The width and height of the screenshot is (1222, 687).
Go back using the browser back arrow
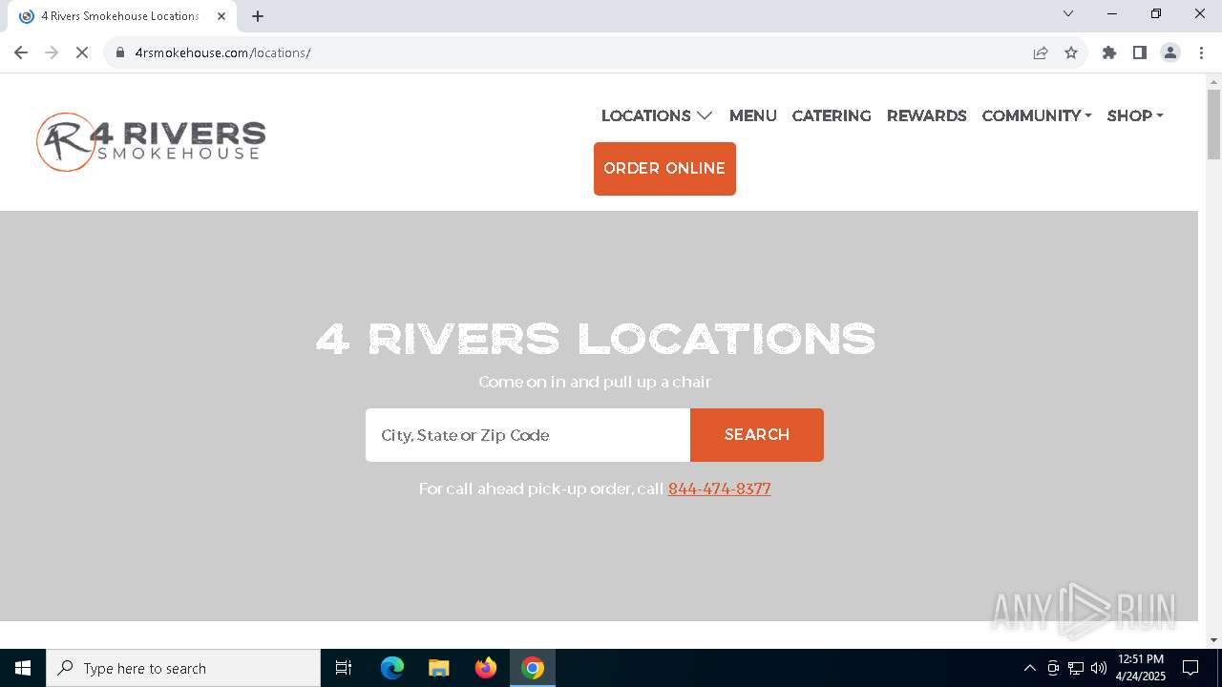click(x=21, y=52)
